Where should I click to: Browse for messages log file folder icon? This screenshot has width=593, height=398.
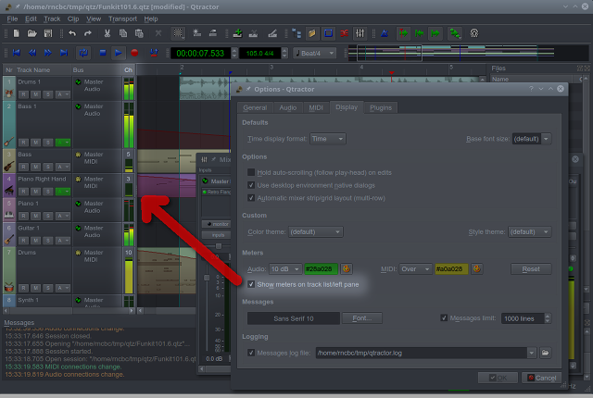tap(545, 353)
